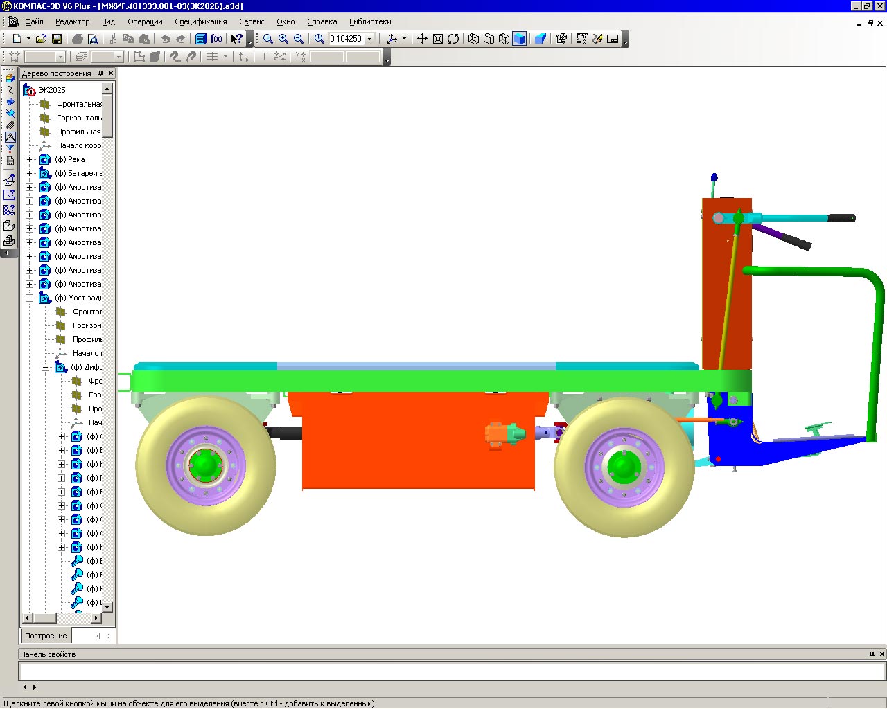Click the paperclip icon in left sidebar
Image resolution: width=887 pixels, height=709 pixels.
10,125
